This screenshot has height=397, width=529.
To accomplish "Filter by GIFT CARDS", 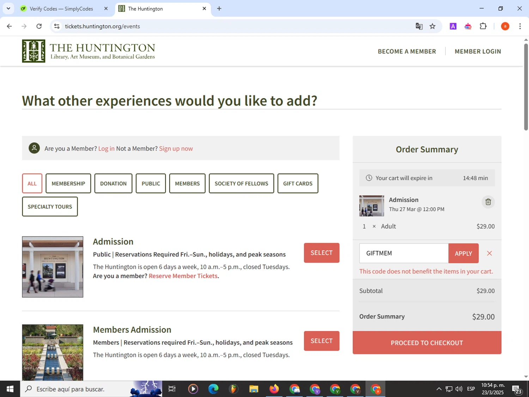I will click(298, 183).
